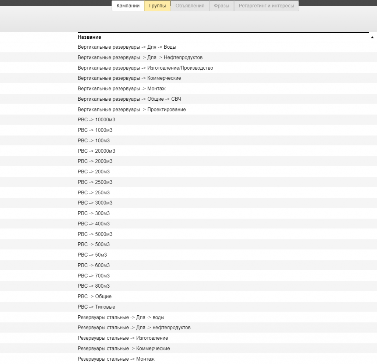Viewport: 377px width, 364px height.
Task: Go to the Фразы tab
Action: coord(221,6)
